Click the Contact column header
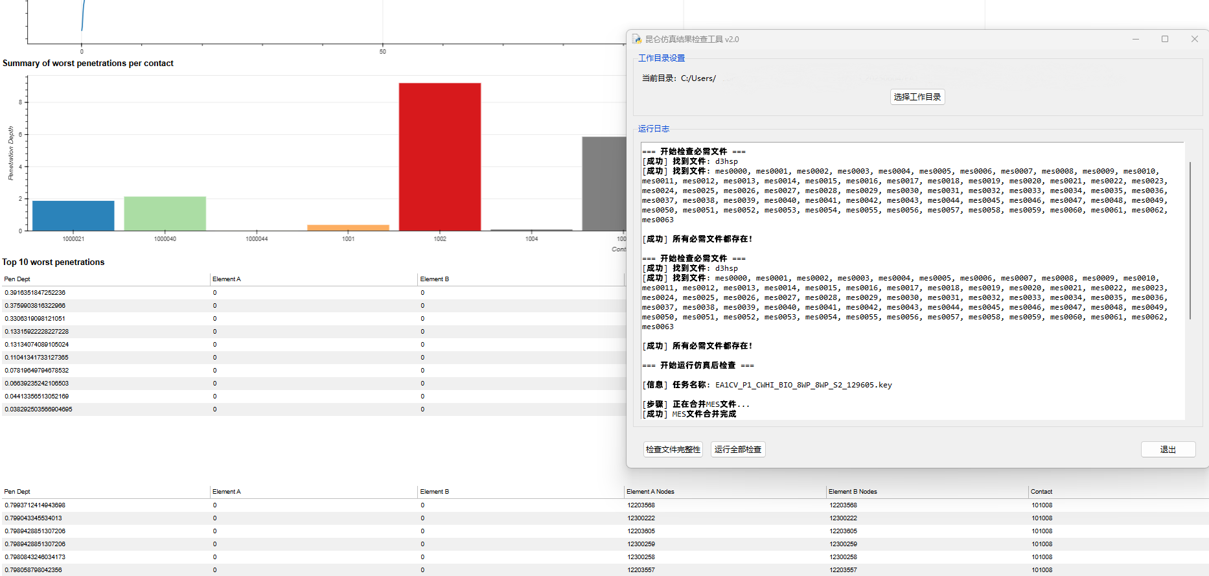Image resolution: width=1209 pixels, height=576 pixels. tap(1041, 492)
